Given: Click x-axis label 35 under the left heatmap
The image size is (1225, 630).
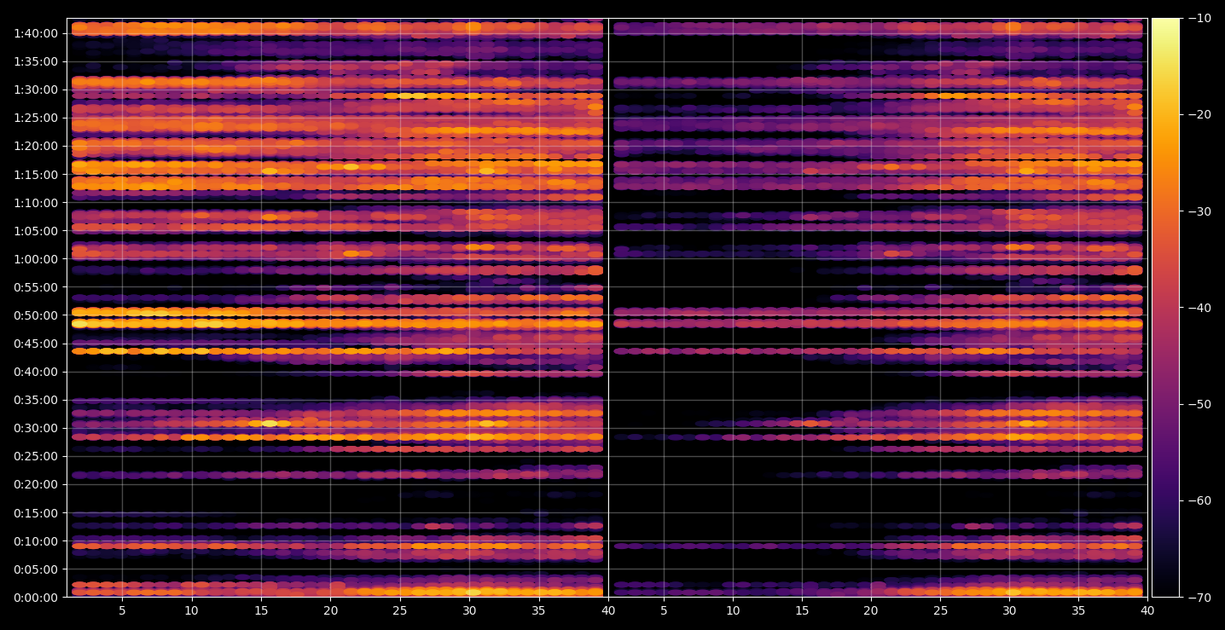Looking at the screenshot, I should (539, 610).
